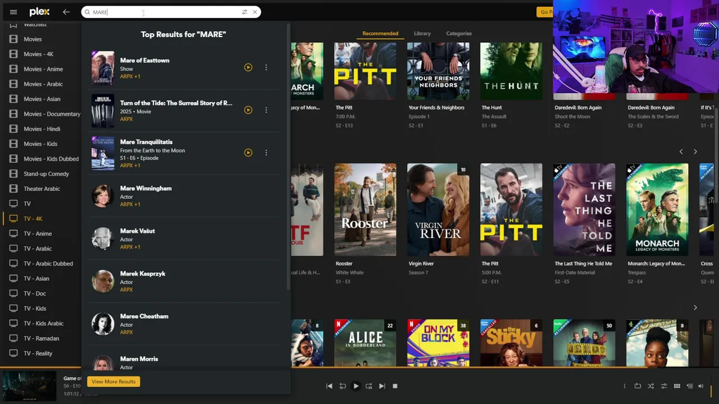Open The Last Thing He Told Me poster

[584, 210]
